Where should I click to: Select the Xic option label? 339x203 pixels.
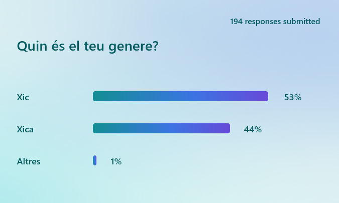tap(23, 97)
